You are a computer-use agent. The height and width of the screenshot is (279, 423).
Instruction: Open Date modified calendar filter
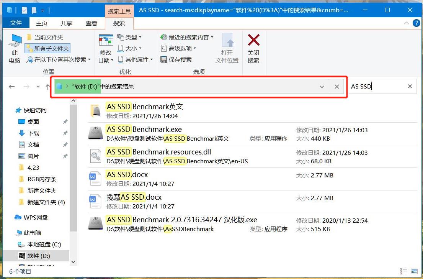click(106, 49)
